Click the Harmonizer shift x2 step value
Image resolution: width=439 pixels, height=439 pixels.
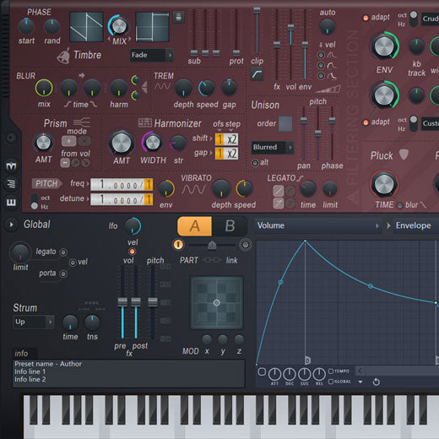[231, 139]
